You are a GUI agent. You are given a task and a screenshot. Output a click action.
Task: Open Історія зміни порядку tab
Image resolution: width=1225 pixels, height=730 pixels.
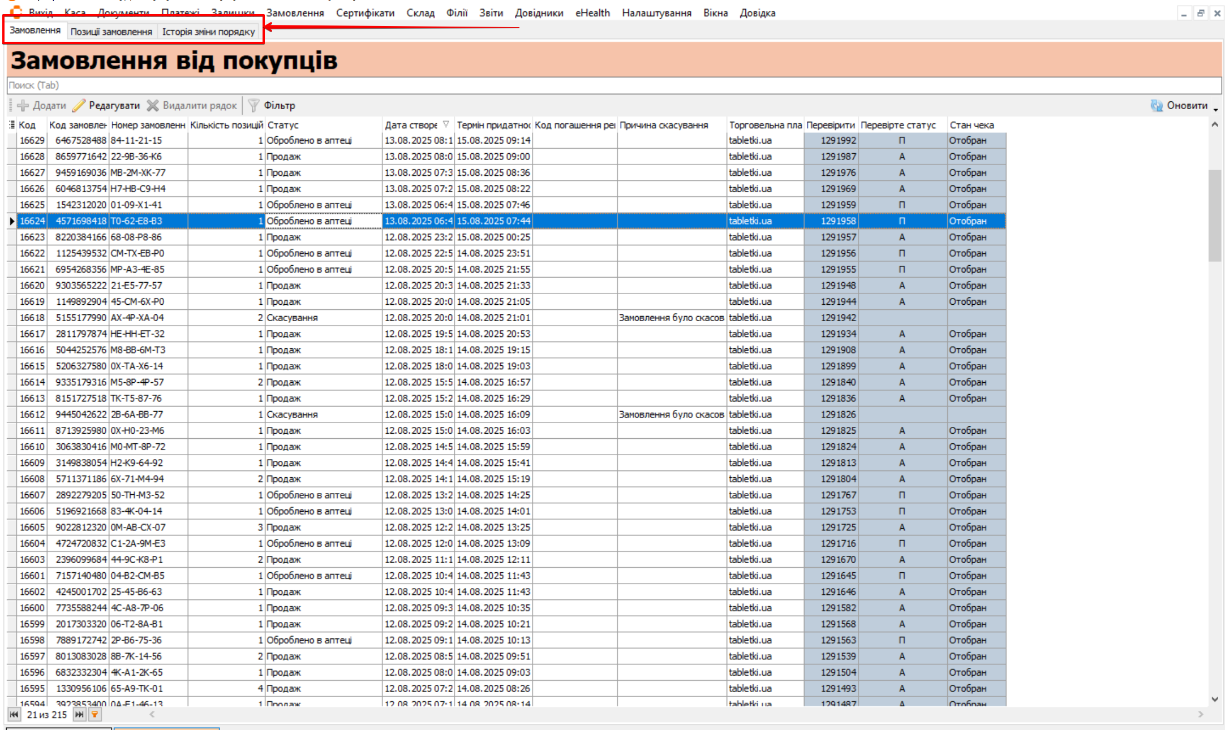208,32
